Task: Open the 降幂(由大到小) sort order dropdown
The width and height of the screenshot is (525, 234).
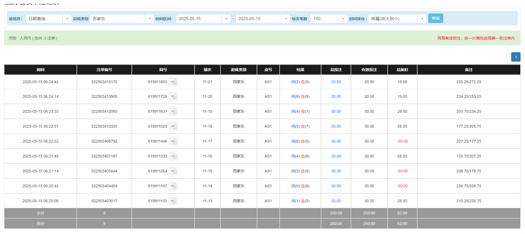Action: click(x=422, y=19)
